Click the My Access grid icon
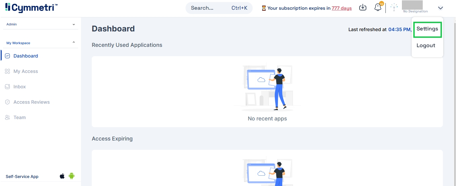The width and height of the screenshot is (456, 186). (x=7, y=71)
